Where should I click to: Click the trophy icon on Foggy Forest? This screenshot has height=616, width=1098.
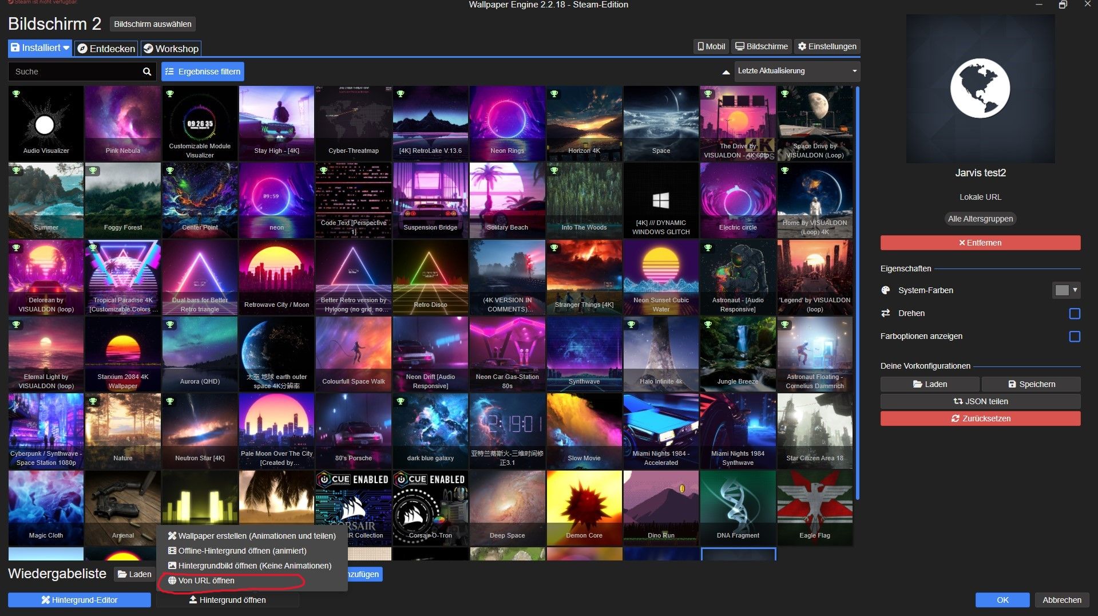93,171
